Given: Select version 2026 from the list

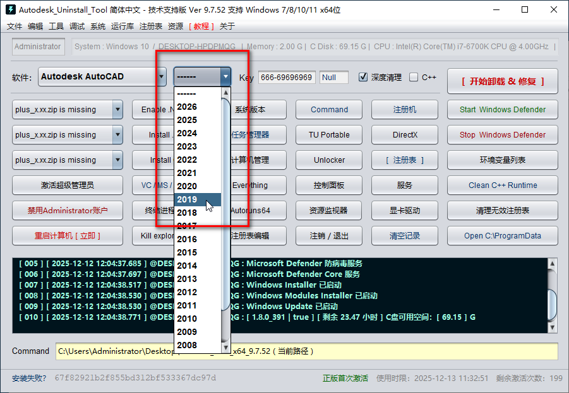Looking at the screenshot, I should [198, 107].
